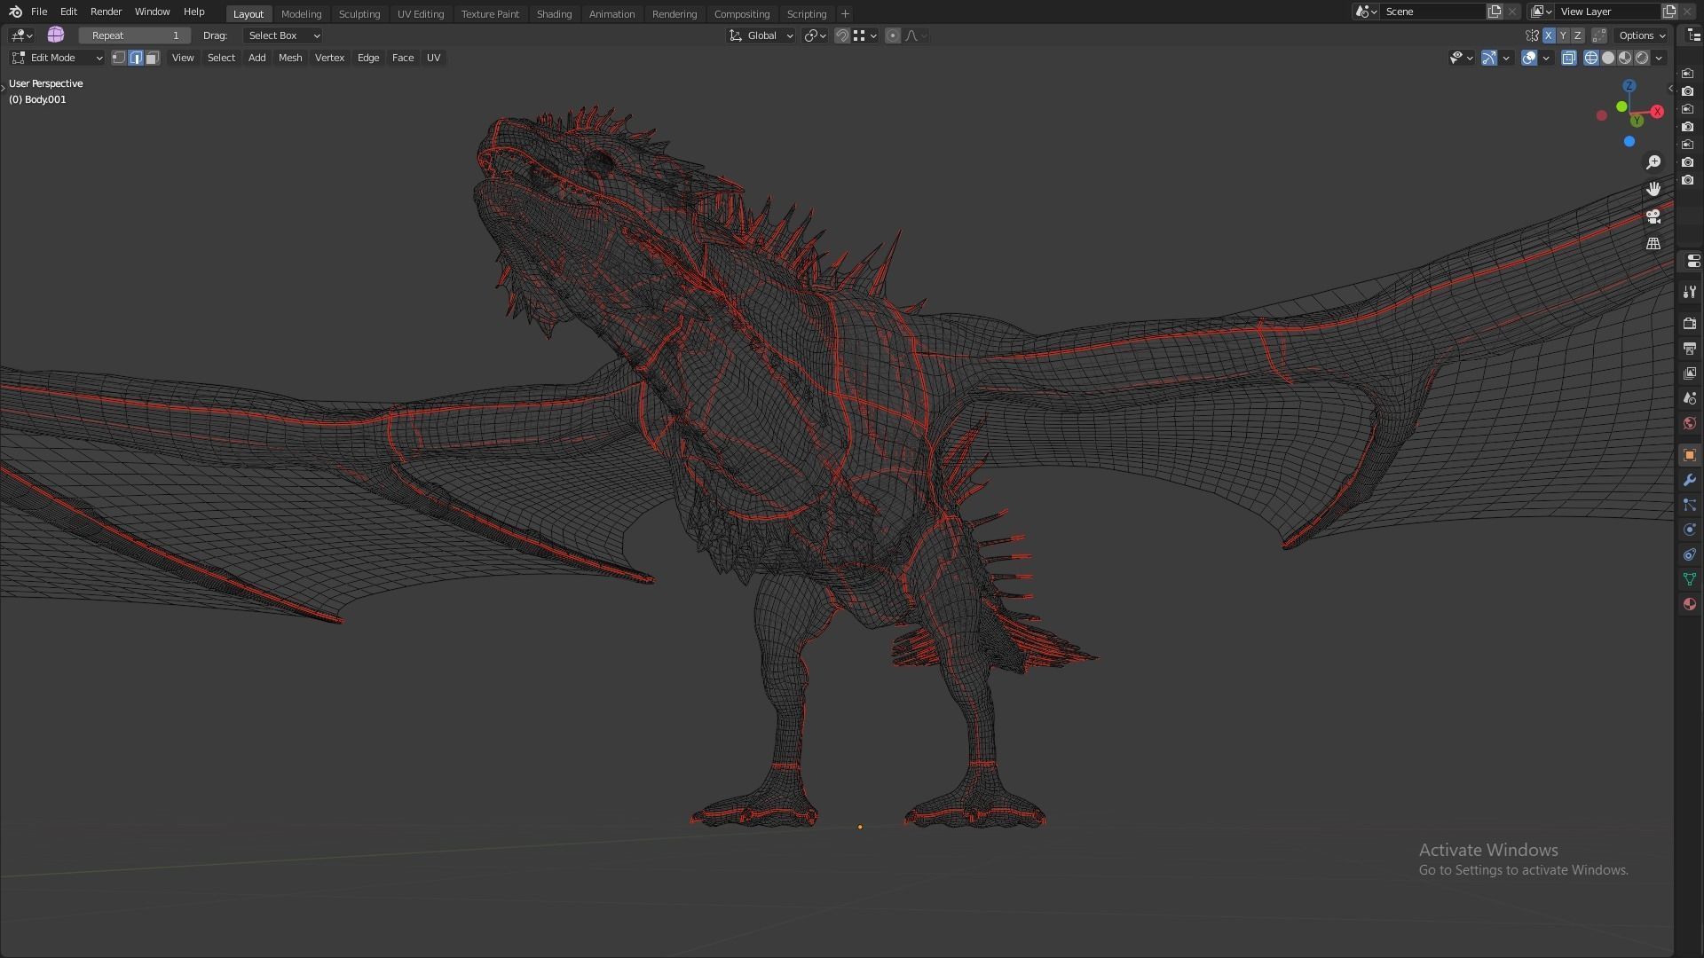Open the Physics properties tab
Viewport: 1704px width, 958px height.
pos(1690,530)
